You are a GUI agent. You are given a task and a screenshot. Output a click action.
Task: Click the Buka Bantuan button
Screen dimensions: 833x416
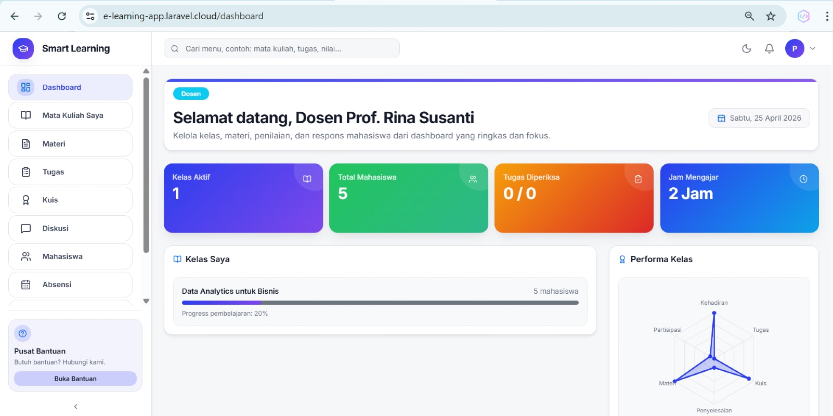tap(75, 379)
